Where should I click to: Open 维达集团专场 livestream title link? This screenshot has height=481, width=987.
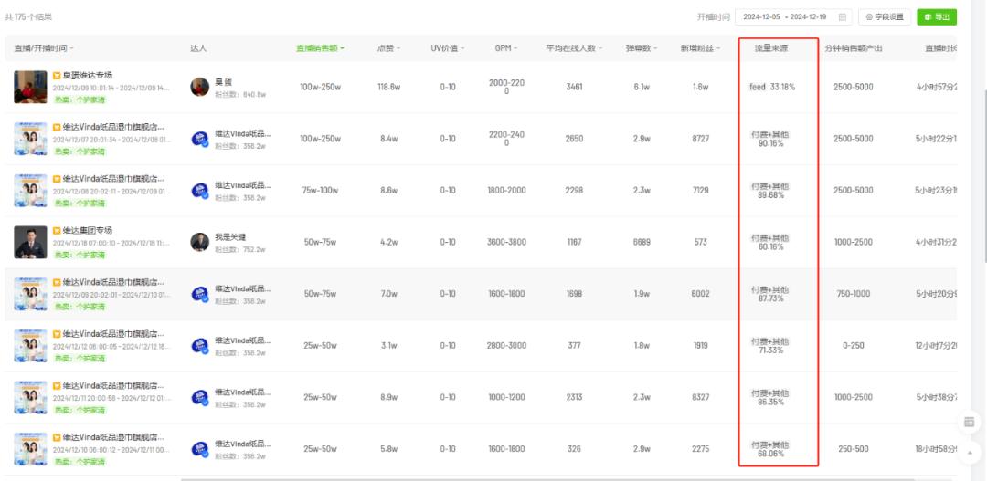pyautogui.click(x=87, y=231)
